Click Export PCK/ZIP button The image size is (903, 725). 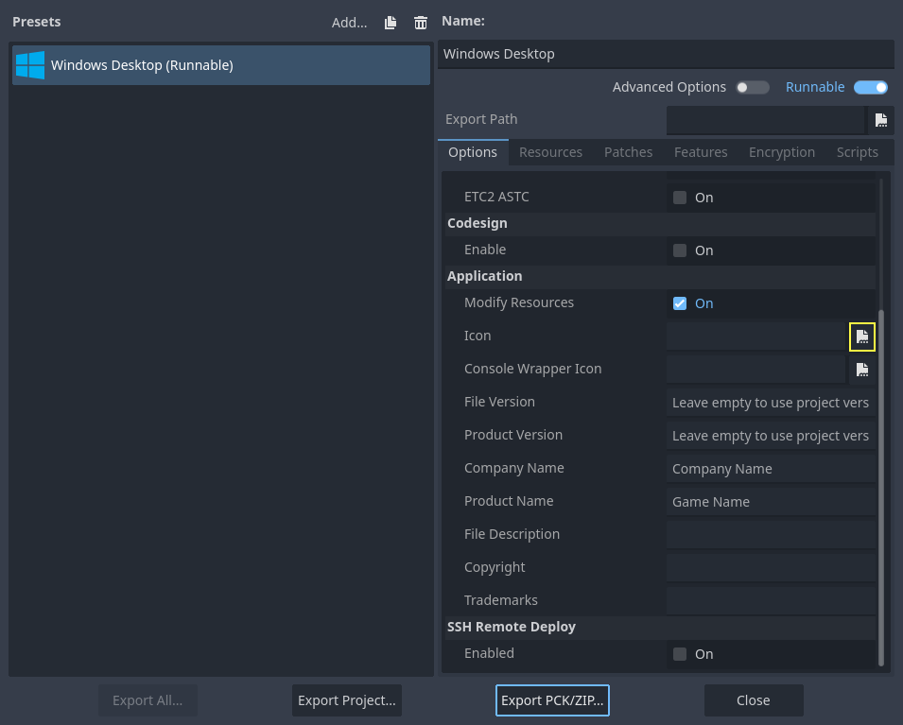click(552, 699)
